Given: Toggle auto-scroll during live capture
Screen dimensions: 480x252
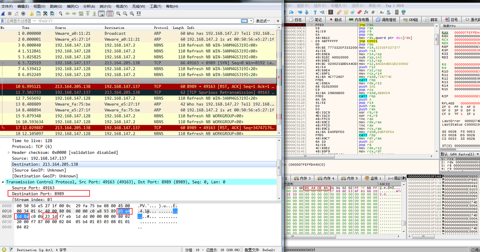Looking at the screenshot, I should (102, 13).
